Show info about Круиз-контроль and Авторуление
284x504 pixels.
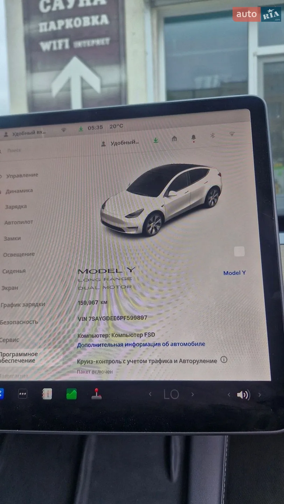[x=224, y=360]
